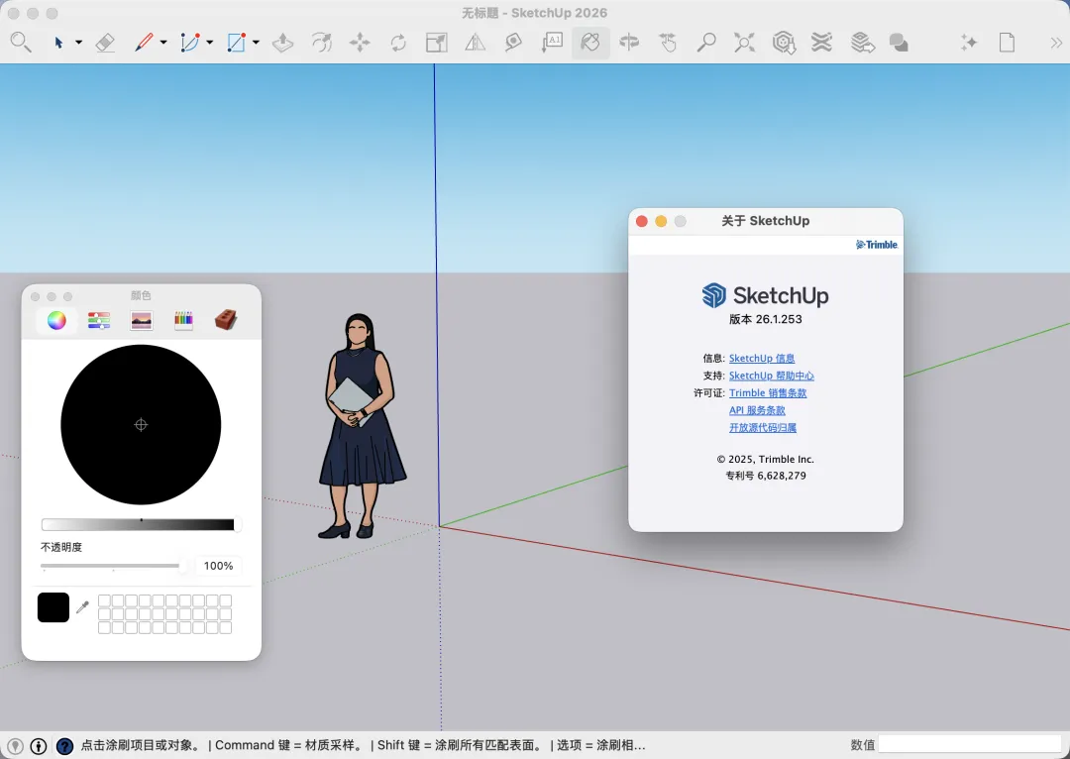Open the SketchUp 帮助中心 link
Image resolution: width=1070 pixels, height=759 pixels.
(x=771, y=376)
